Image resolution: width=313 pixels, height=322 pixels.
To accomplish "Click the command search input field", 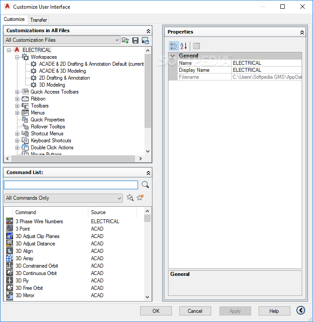I will pyautogui.click(x=71, y=185).
